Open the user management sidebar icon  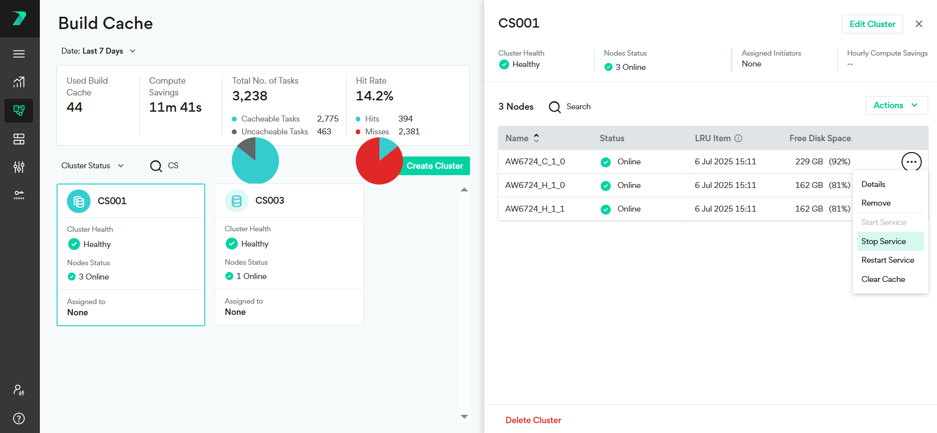click(x=19, y=390)
